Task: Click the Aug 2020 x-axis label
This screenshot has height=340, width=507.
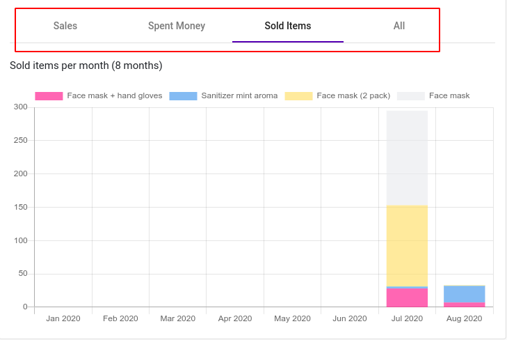Action: pos(464,318)
